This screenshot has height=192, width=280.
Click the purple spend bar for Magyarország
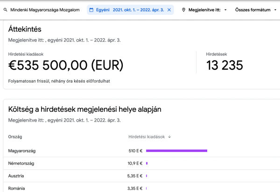(176, 151)
